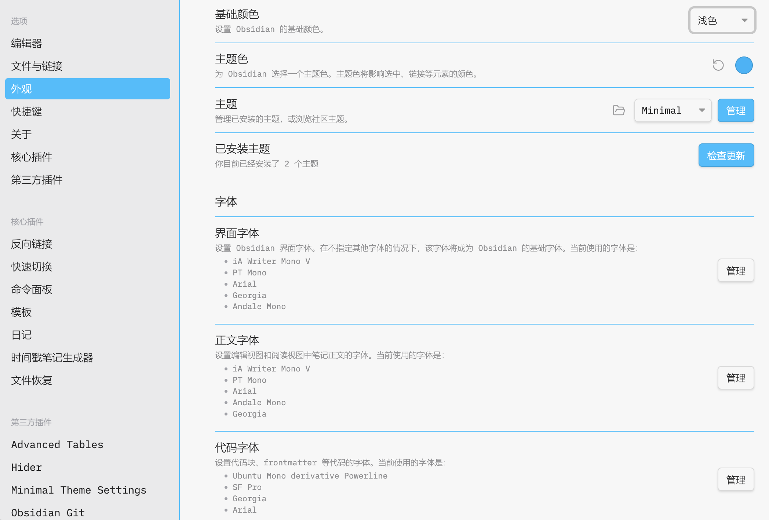Open Obsidian Git plugin settings

[x=48, y=513]
